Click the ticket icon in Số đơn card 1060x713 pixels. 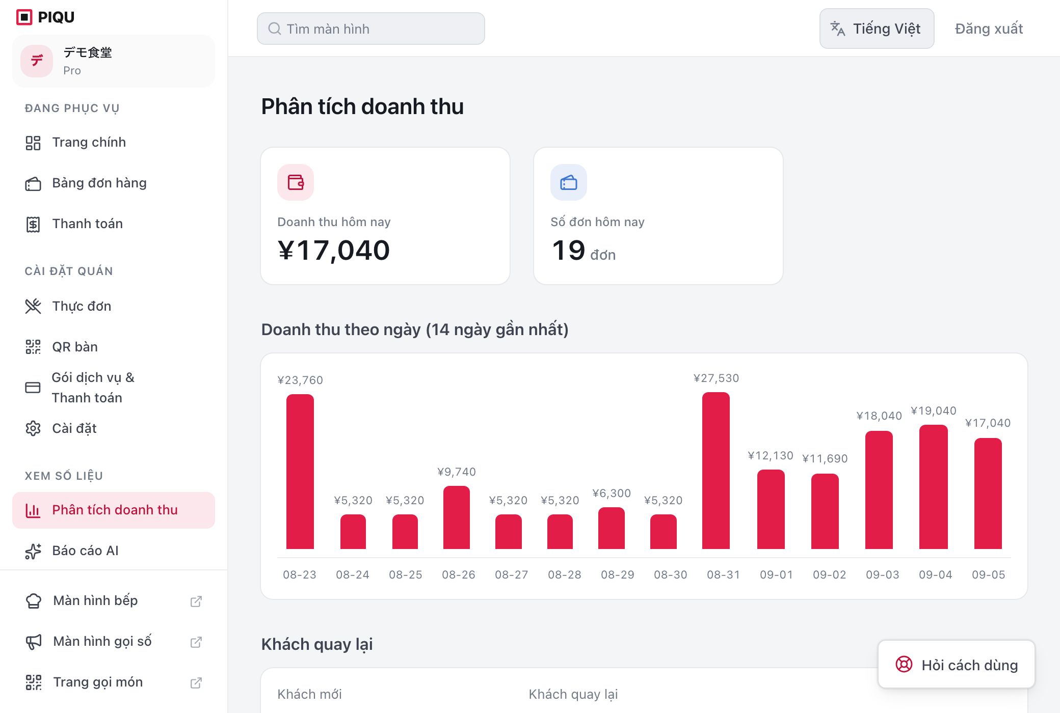pyautogui.click(x=569, y=182)
